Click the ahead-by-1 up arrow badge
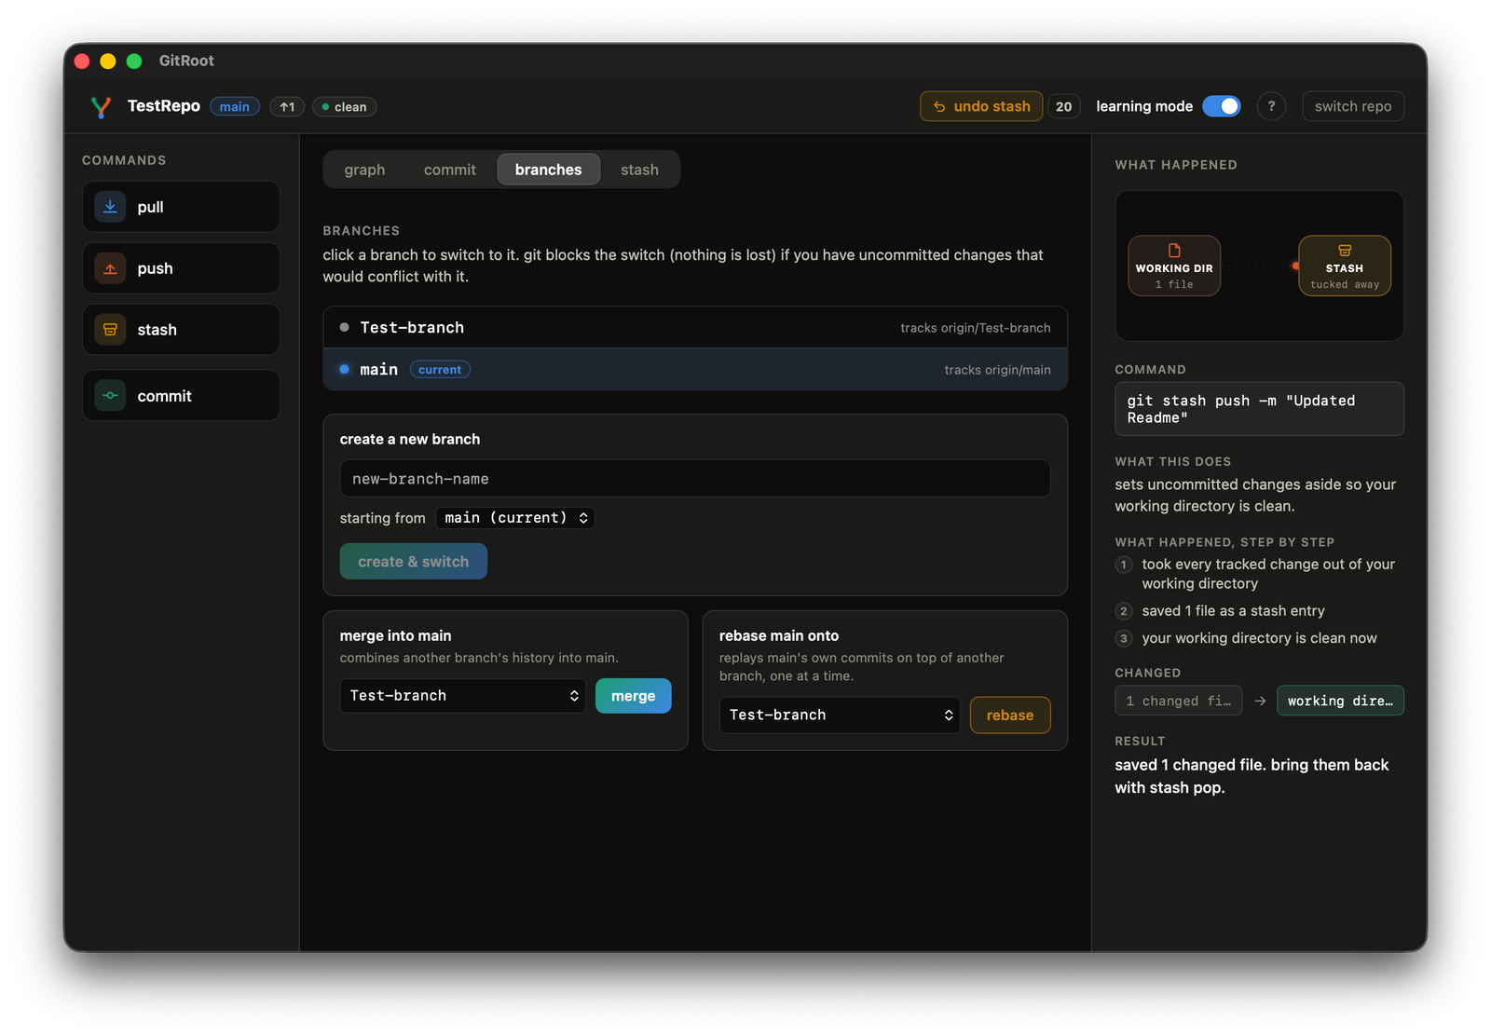The image size is (1491, 1036). 287,107
